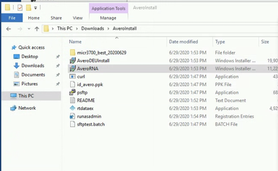Click the runasadmin registry file icon
The width and height of the screenshot is (278, 171).
point(73,117)
